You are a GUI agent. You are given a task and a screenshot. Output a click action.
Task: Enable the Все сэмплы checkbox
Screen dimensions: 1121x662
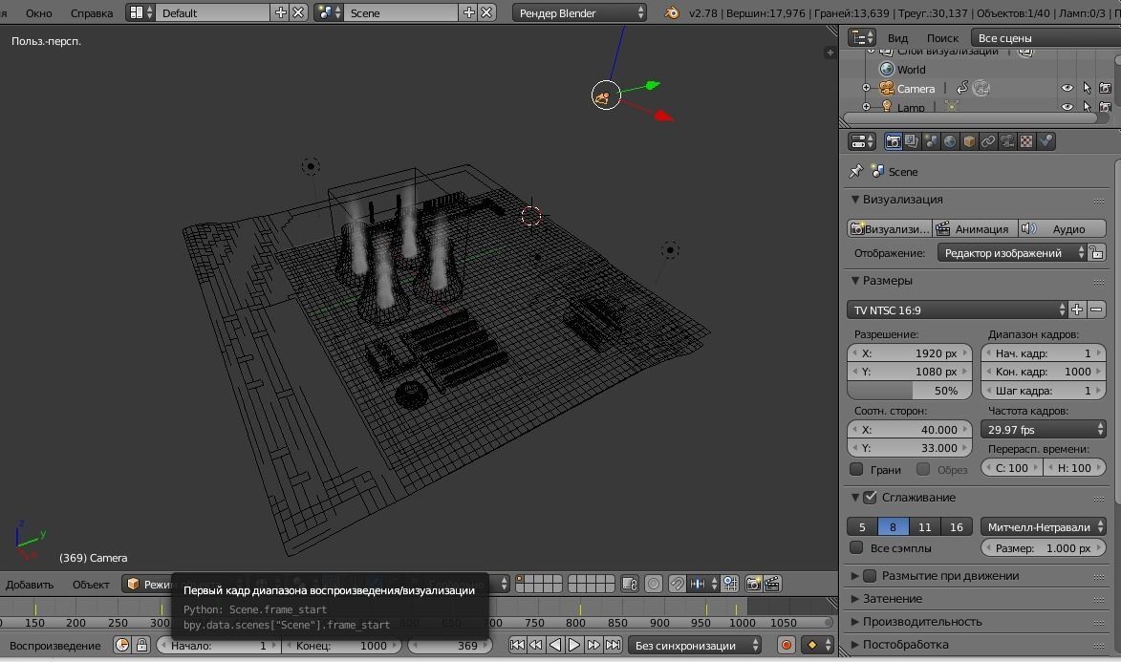856,547
